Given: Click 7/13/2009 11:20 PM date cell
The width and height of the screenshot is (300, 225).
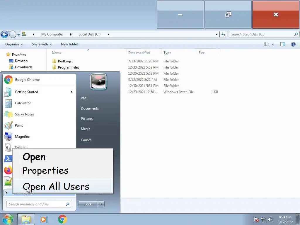Looking at the screenshot, I should (143, 61).
